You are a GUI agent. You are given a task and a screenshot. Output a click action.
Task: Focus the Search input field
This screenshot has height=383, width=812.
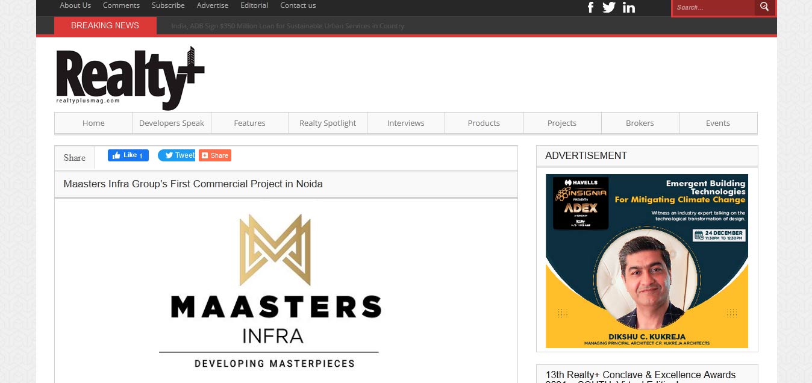[x=713, y=8]
